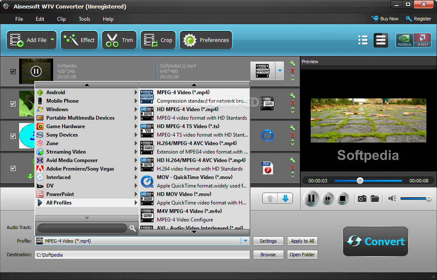This screenshot has width=437, height=280.
Task: Click the Destination path field
Action: (x=142, y=255)
